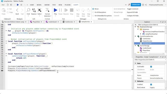Open the FILE menu
This screenshot has height=94, width=167.
(3, 5)
